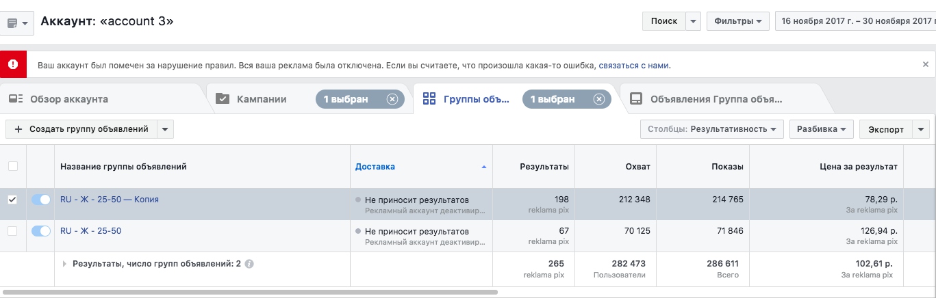
Task: Expand the Результаты, число групп объявлений row
Action: tap(64, 263)
